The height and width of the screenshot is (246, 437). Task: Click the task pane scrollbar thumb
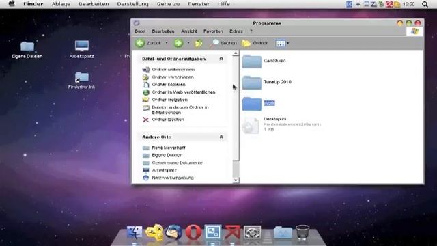pyautogui.click(x=236, y=108)
